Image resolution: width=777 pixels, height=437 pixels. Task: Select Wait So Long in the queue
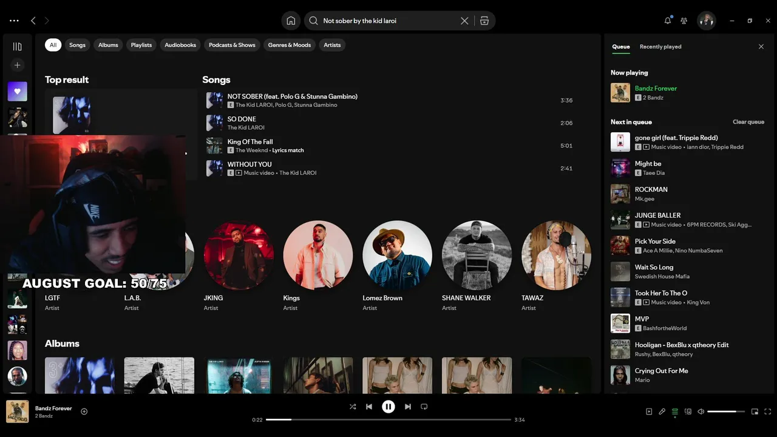pyautogui.click(x=688, y=271)
